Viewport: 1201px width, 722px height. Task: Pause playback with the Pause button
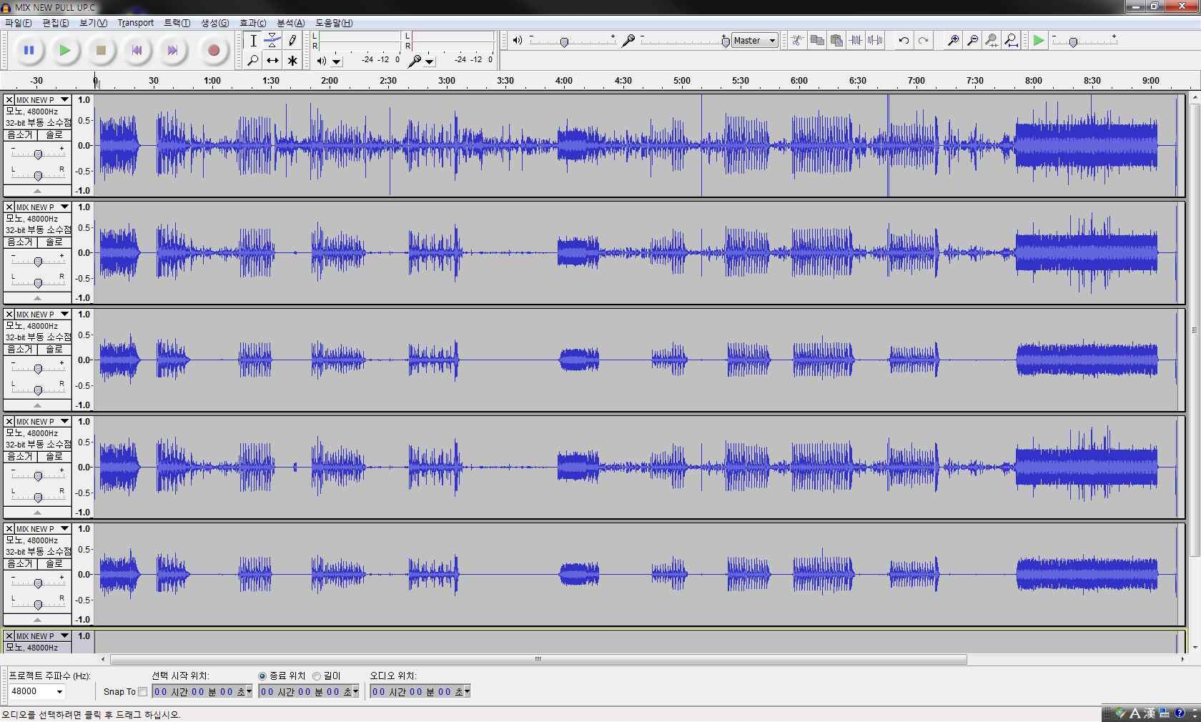tap(29, 50)
